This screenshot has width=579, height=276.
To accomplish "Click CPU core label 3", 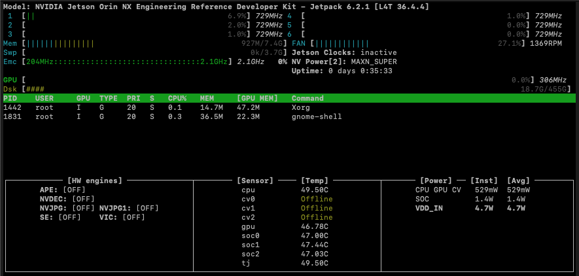I will click(x=10, y=34).
